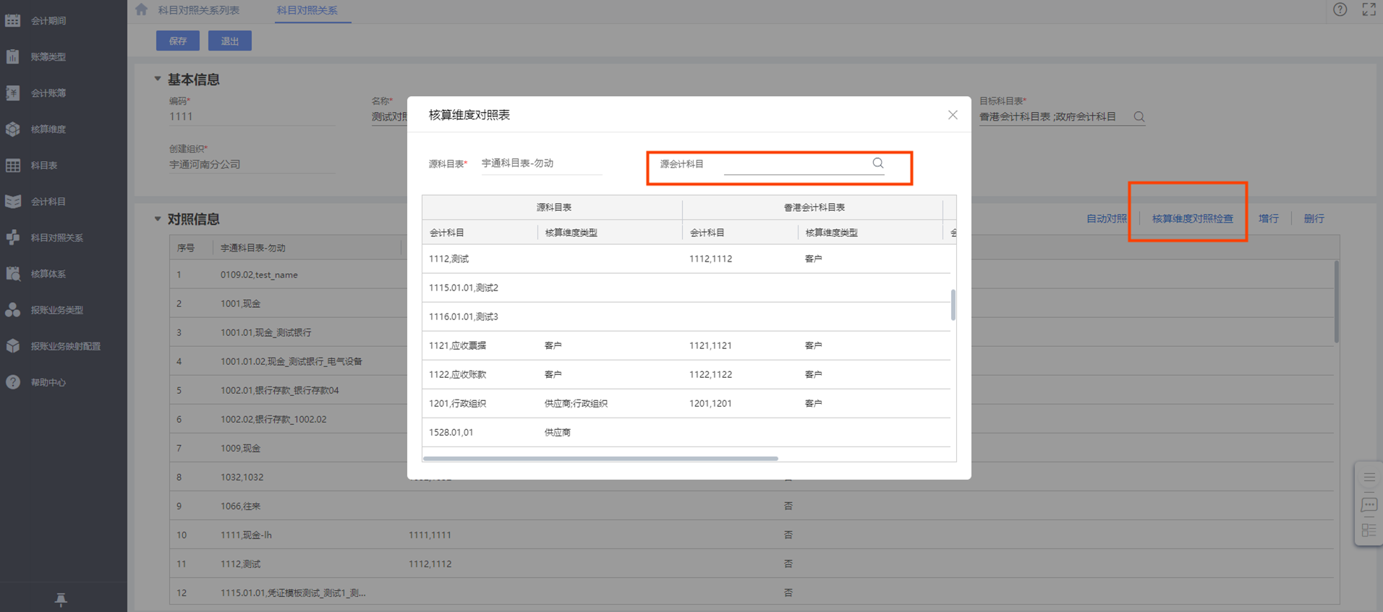Select dialog row 1116.01.01,测试3
The height and width of the screenshot is (612, 1383).
coord(686,316)
